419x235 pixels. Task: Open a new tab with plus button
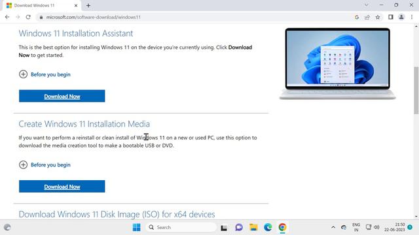point(88,5)
